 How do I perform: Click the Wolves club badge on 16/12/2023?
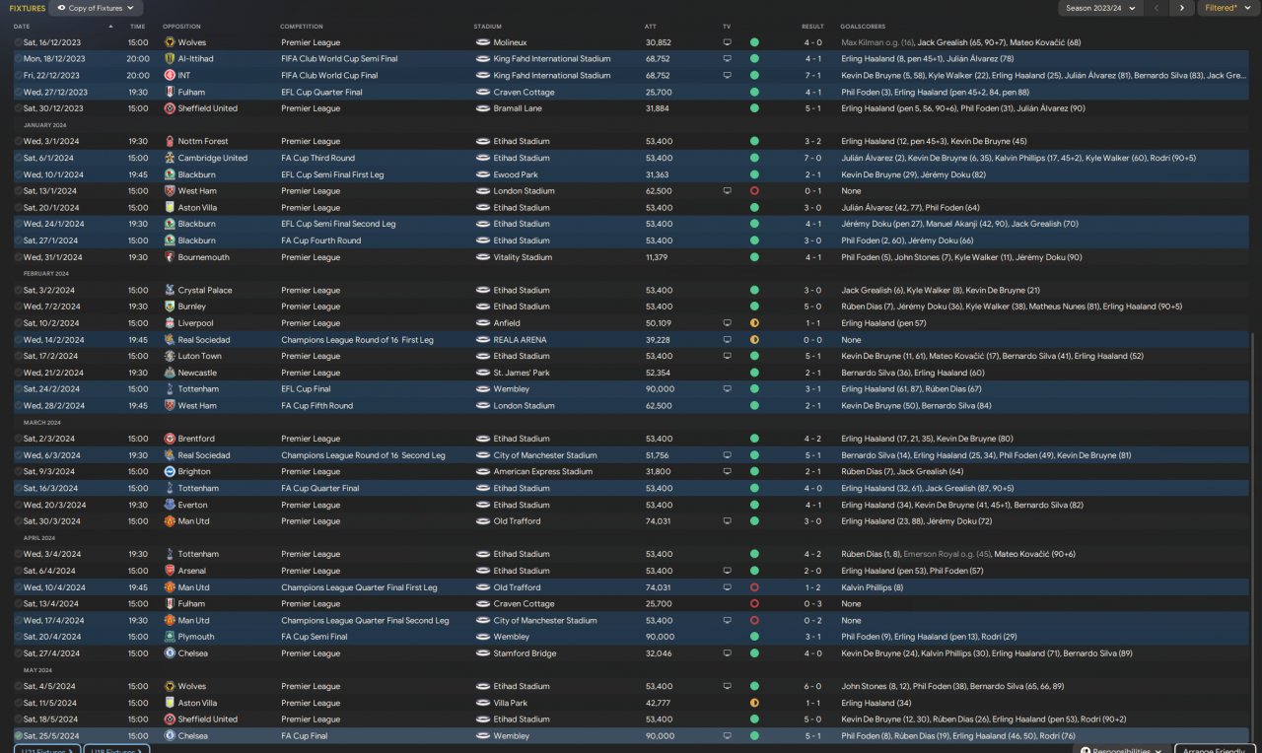(x=170, y=42)
